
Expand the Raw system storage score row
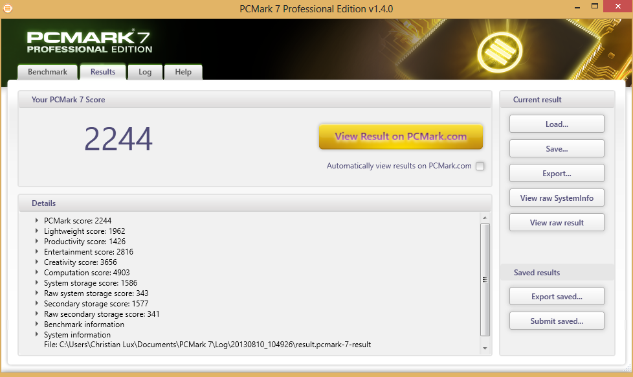tap(37, 293)
